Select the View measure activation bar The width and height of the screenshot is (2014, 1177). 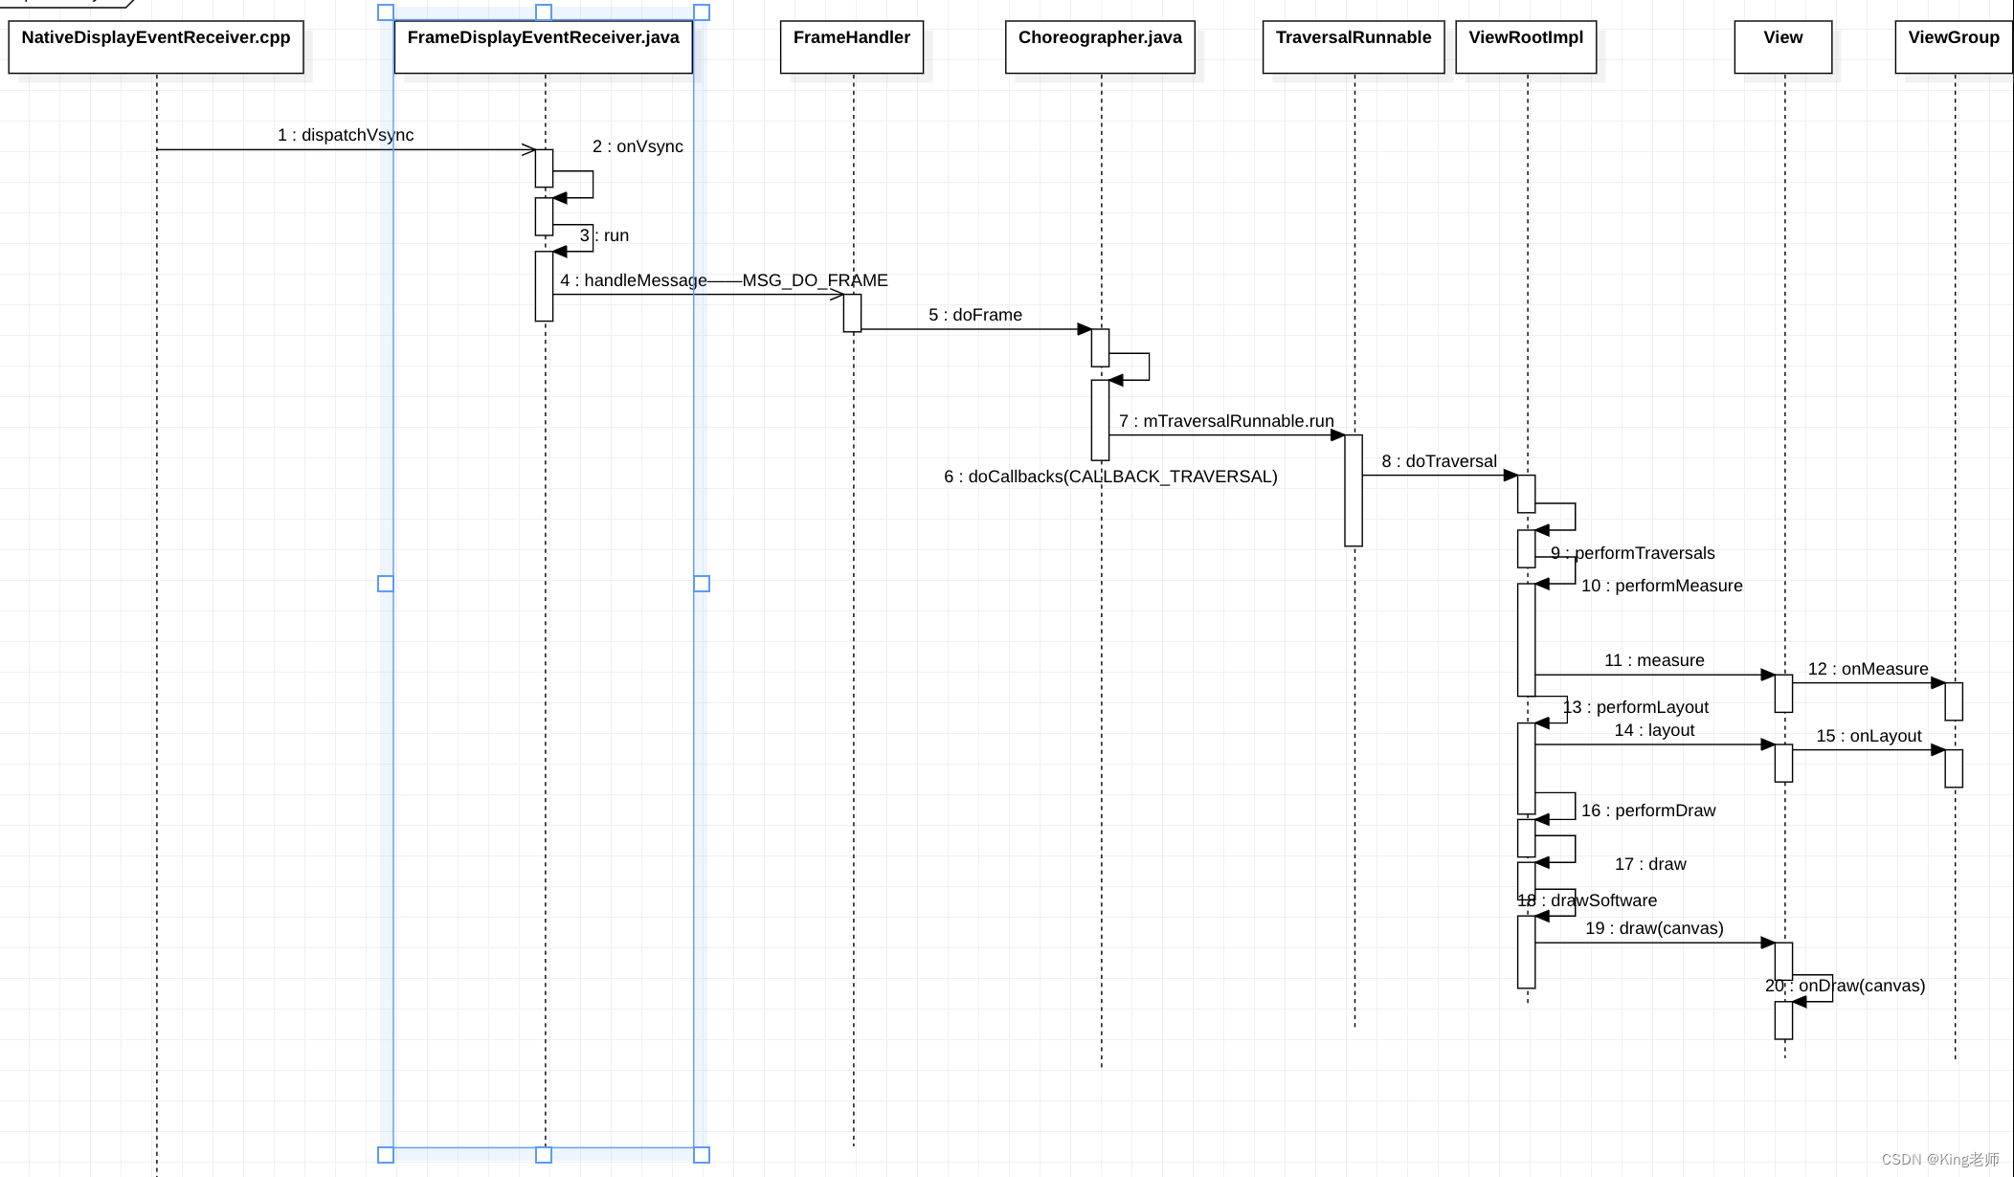point(1783,694)
